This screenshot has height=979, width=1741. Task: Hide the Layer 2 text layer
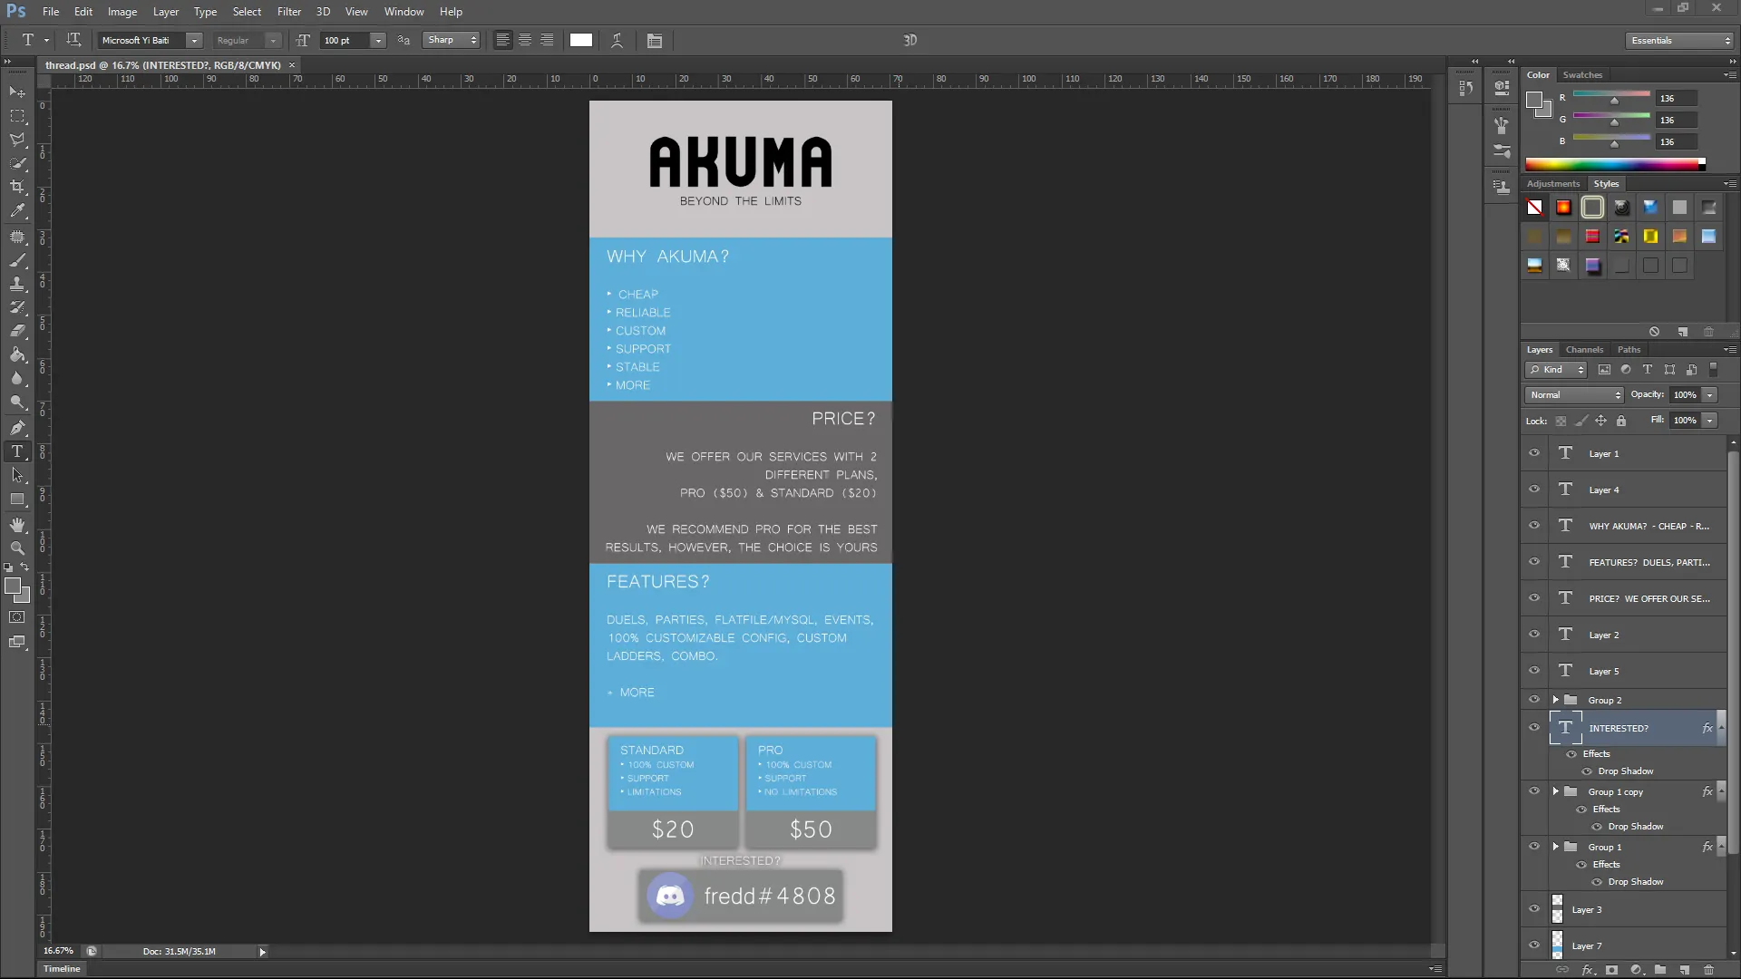tap(1534, 635)
